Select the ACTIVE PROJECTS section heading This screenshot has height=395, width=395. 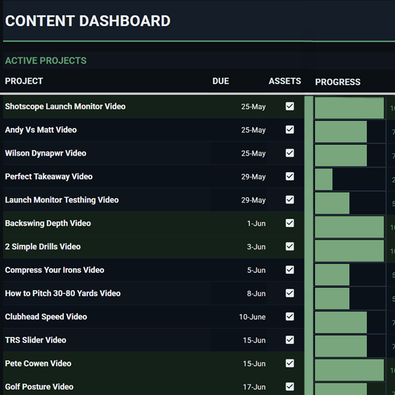pyautogui.click(x=45, y=61)
